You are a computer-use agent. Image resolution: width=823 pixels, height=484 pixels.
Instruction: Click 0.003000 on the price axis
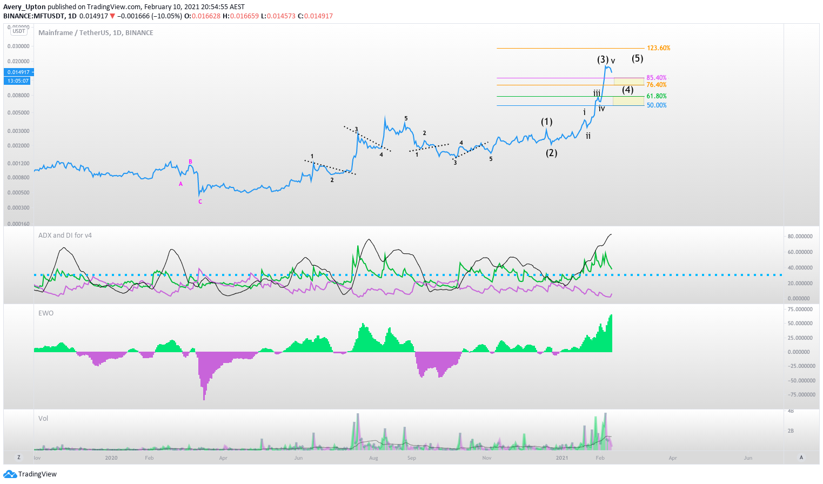pyautogui.click(x=18, y=131)
